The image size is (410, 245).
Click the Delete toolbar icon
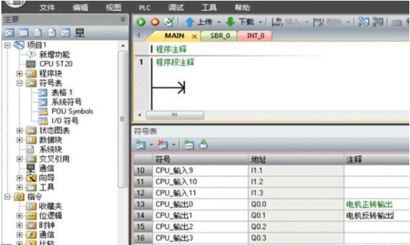319,22
